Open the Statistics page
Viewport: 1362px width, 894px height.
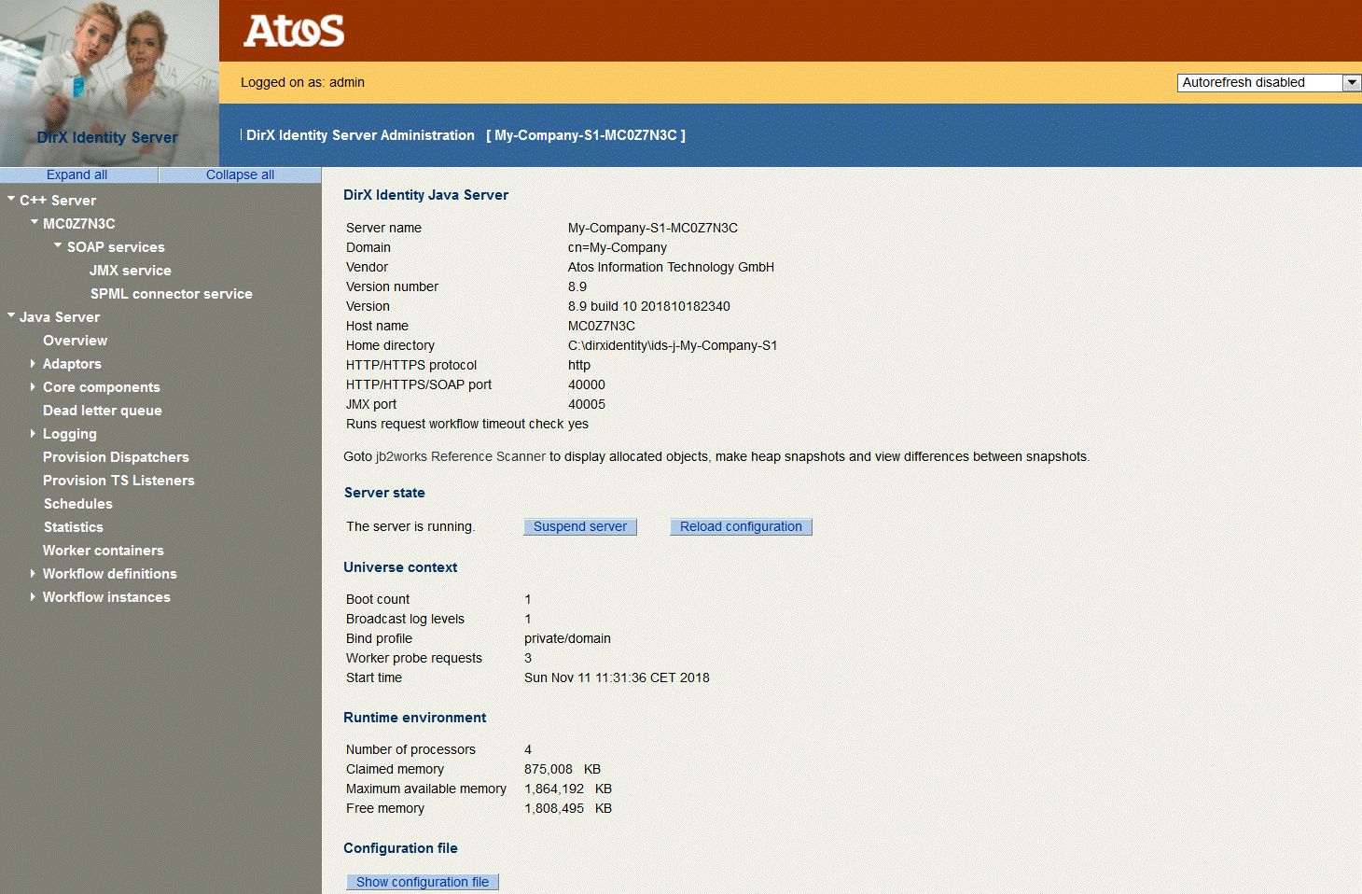pos(73,526)
